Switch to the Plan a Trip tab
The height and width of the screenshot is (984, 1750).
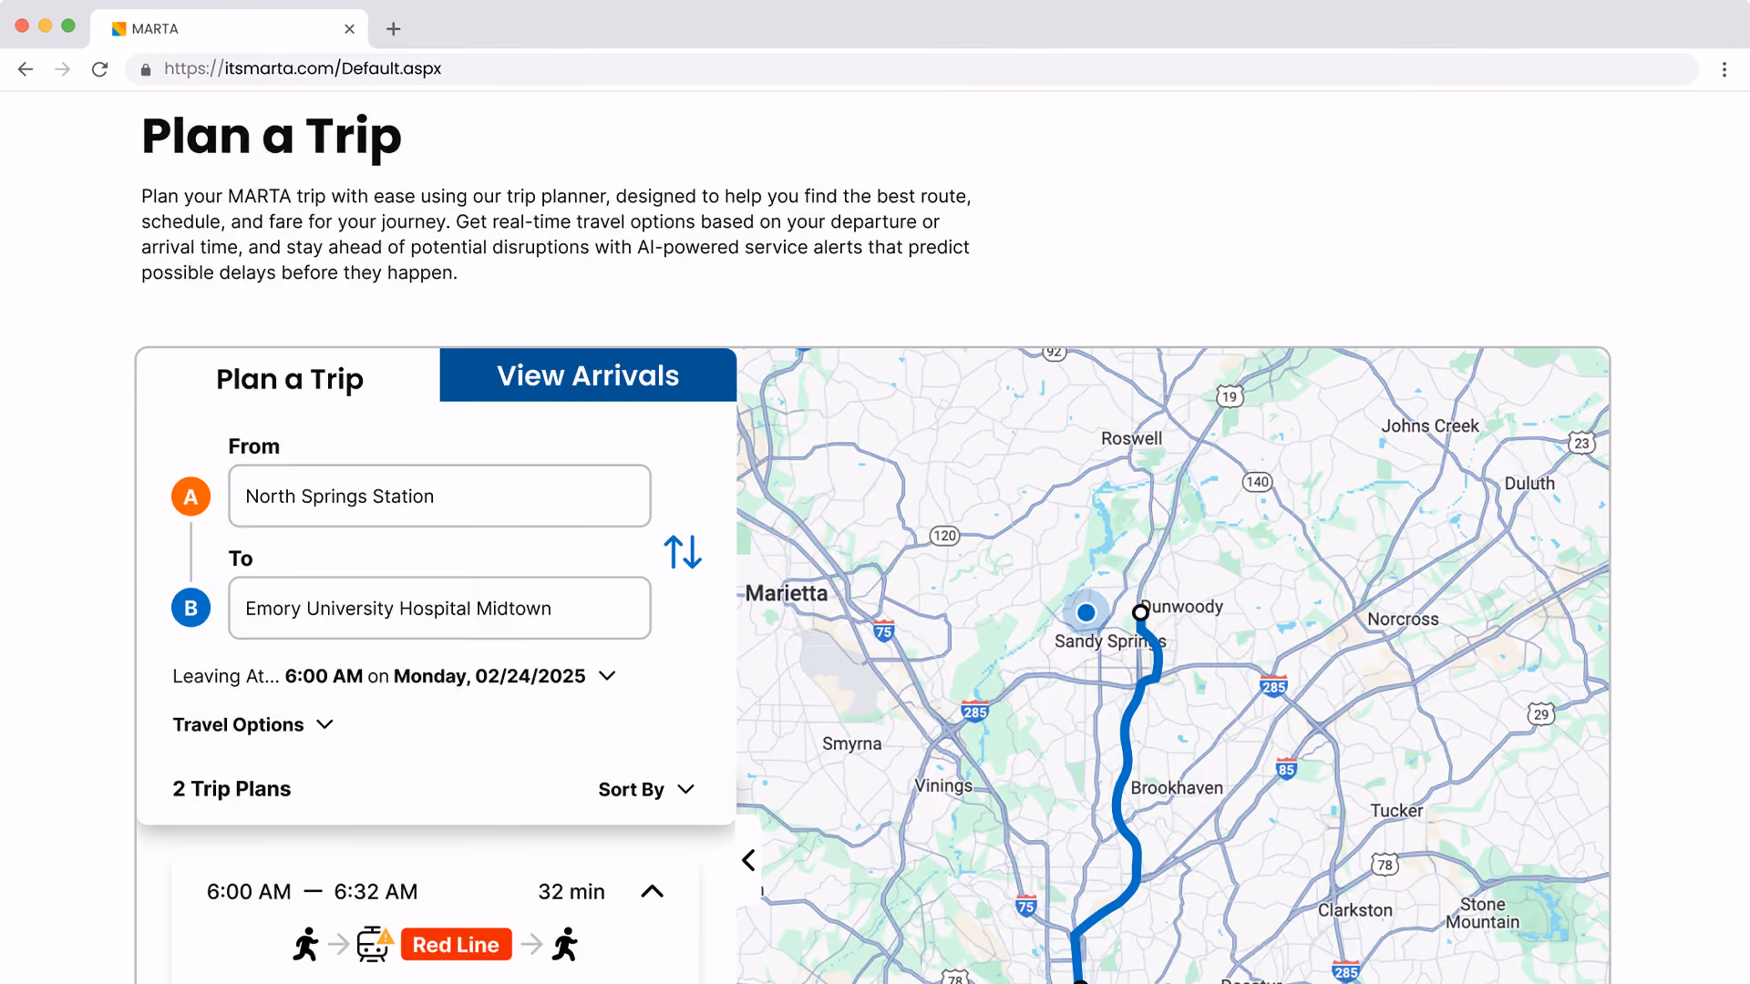(x=289, y=378)
